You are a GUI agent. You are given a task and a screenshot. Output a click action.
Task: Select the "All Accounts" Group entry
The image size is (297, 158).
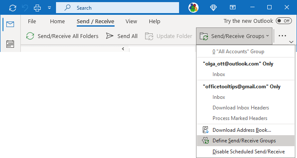tap(246, 52)
